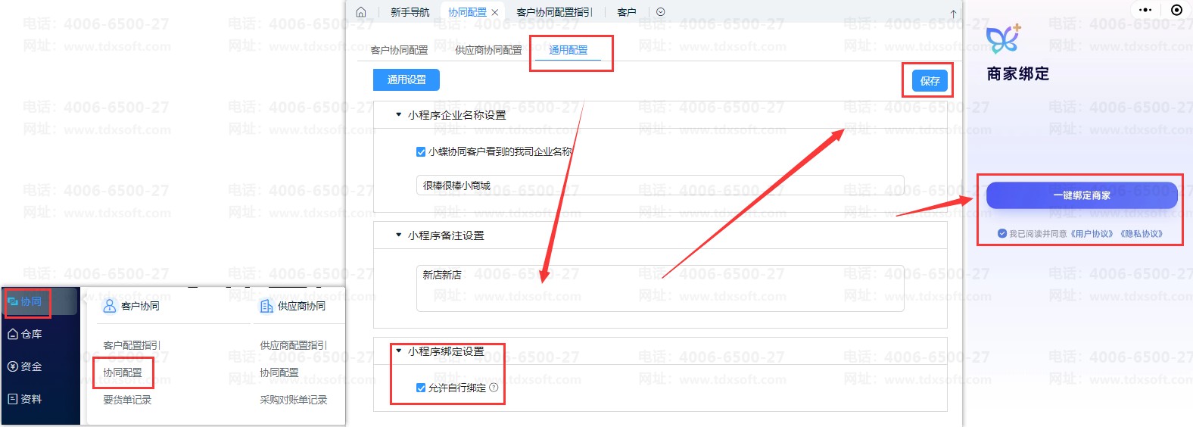Open the 协同 sidebar module
The width and height of the screenshot is (1193, 427).
(x=26, y=301)
